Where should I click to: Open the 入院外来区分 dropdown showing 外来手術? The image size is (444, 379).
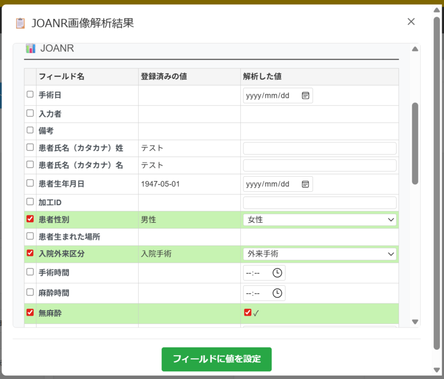[320, 254]
